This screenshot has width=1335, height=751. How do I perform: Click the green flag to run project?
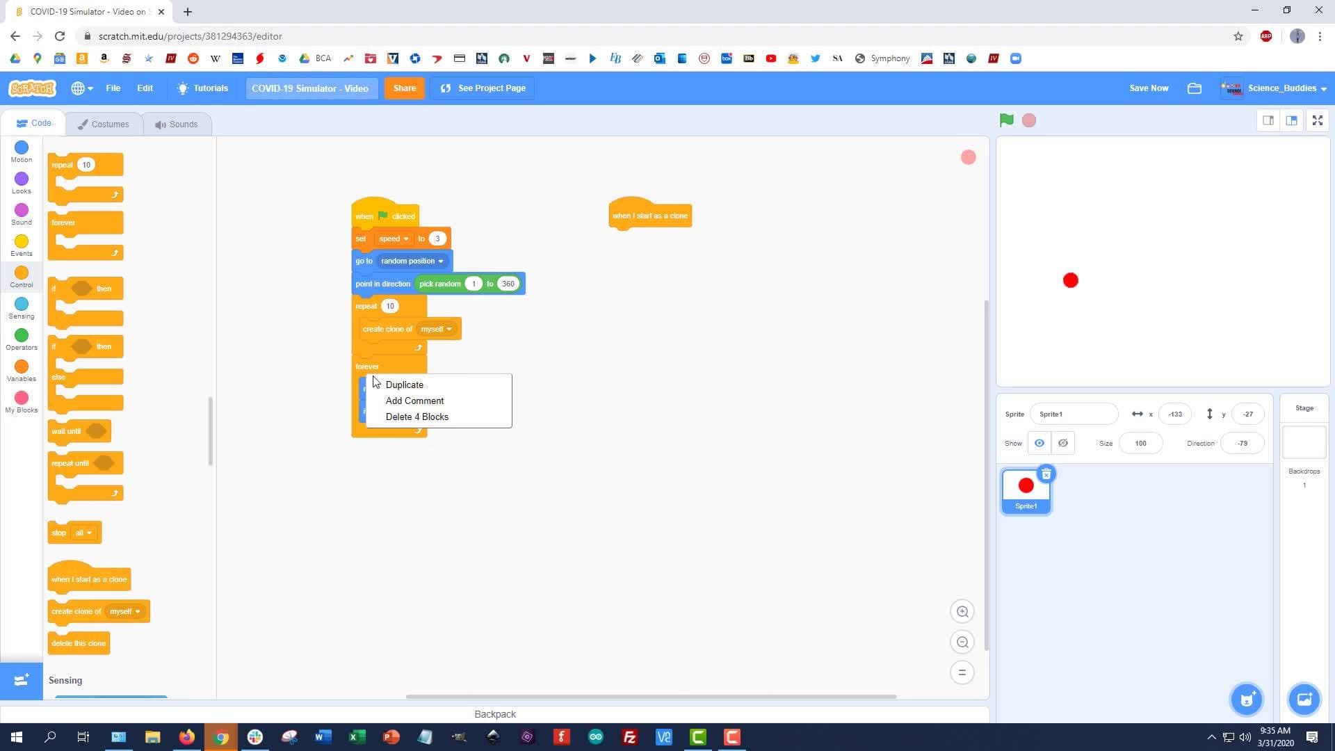pos(1005,120)
